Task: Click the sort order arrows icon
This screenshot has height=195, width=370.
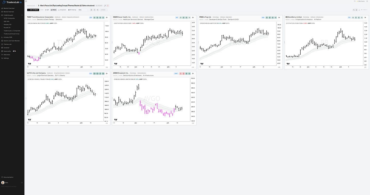Action: tap(354, 10)
